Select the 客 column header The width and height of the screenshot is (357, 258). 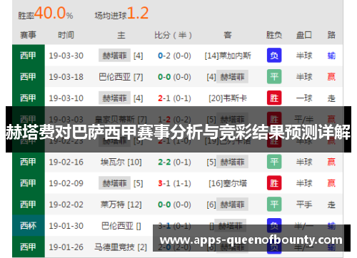tap(228, 35)
